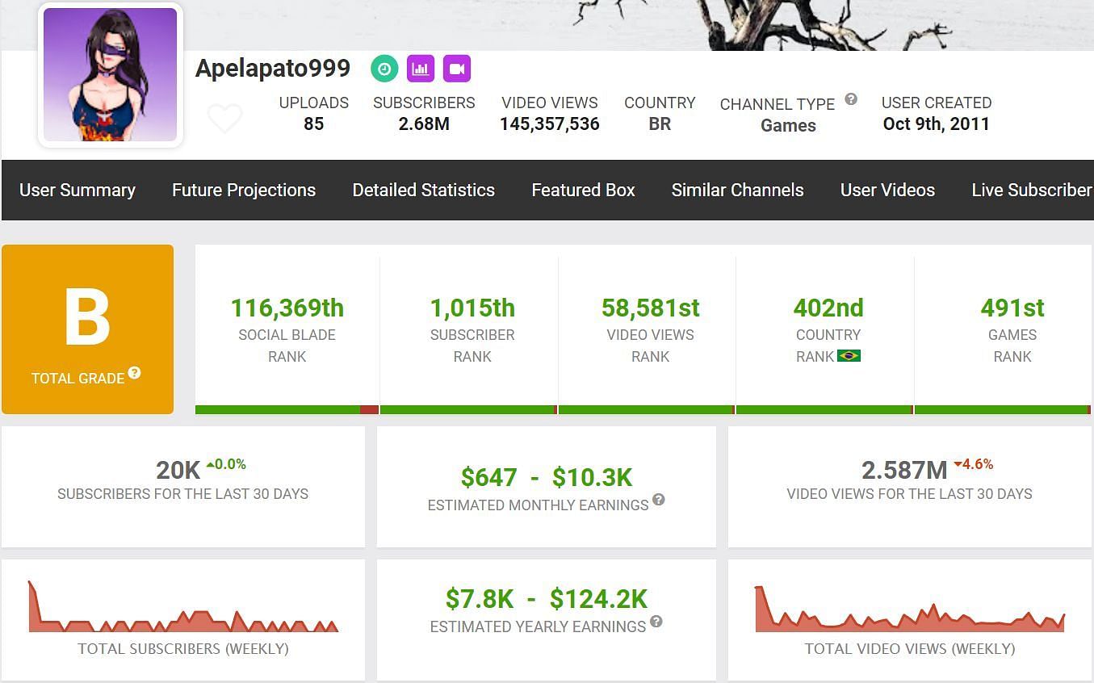
Task: Click the 2.68M subscribers count
Action: pyautogui.click(x=424, y=124)
